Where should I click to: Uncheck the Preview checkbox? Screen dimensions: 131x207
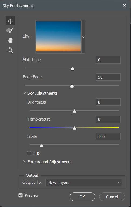[20, 195]
